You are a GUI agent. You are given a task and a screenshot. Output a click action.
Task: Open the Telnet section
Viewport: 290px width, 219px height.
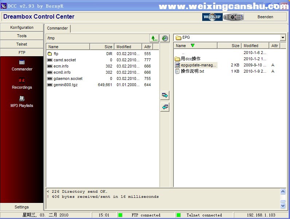pyautogui.click(x=22, y=44)
